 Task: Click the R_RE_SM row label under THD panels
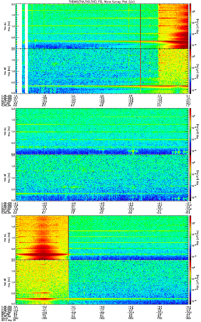coord(6,213)
